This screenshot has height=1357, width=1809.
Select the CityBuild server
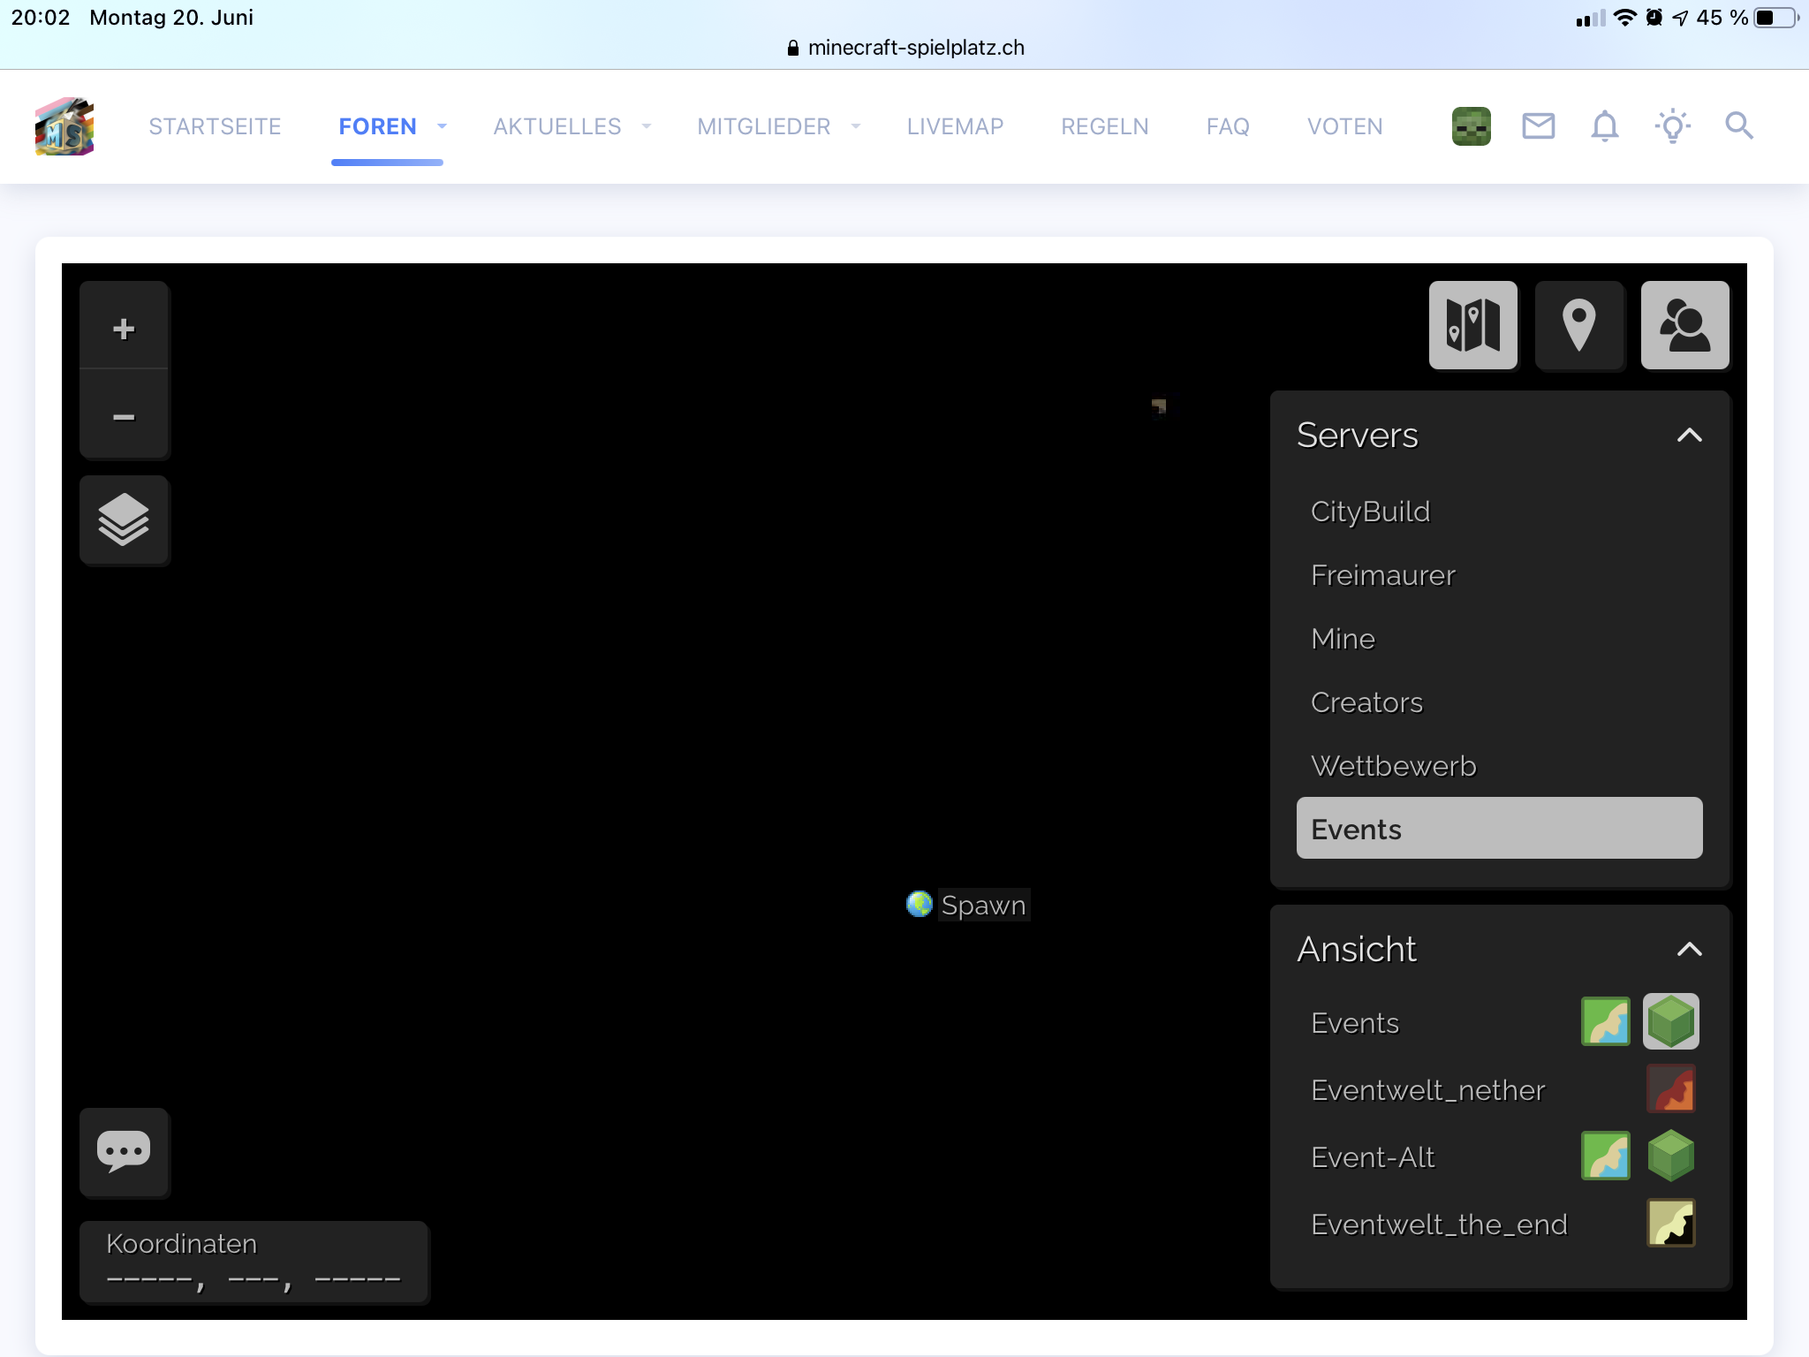1370,512
